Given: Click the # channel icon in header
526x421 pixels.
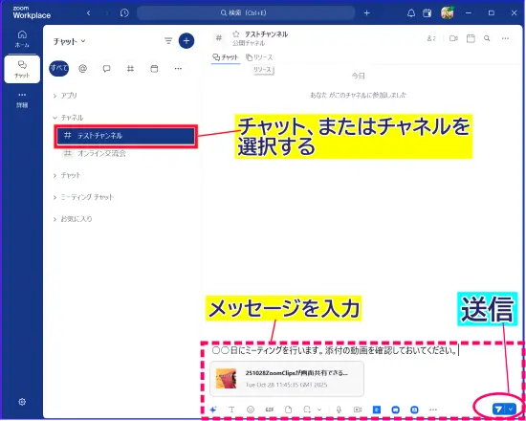Looking at the screenshot, I should click(x=219, y=38).
